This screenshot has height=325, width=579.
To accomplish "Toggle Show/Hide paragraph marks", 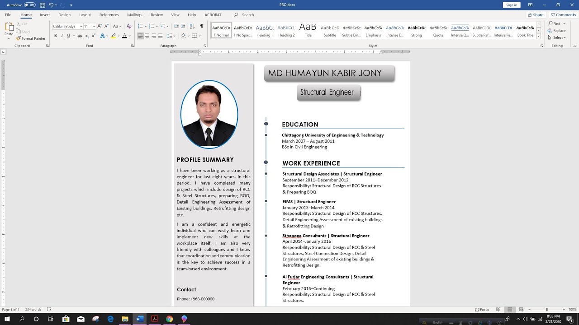I will pyautogui.click(x=201, y=26).
